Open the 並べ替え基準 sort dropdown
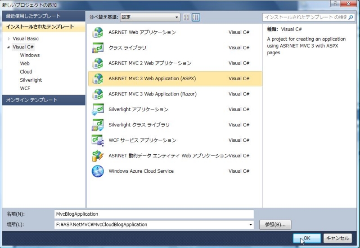Viewport: 360px width, 248px height. [150, 17]
